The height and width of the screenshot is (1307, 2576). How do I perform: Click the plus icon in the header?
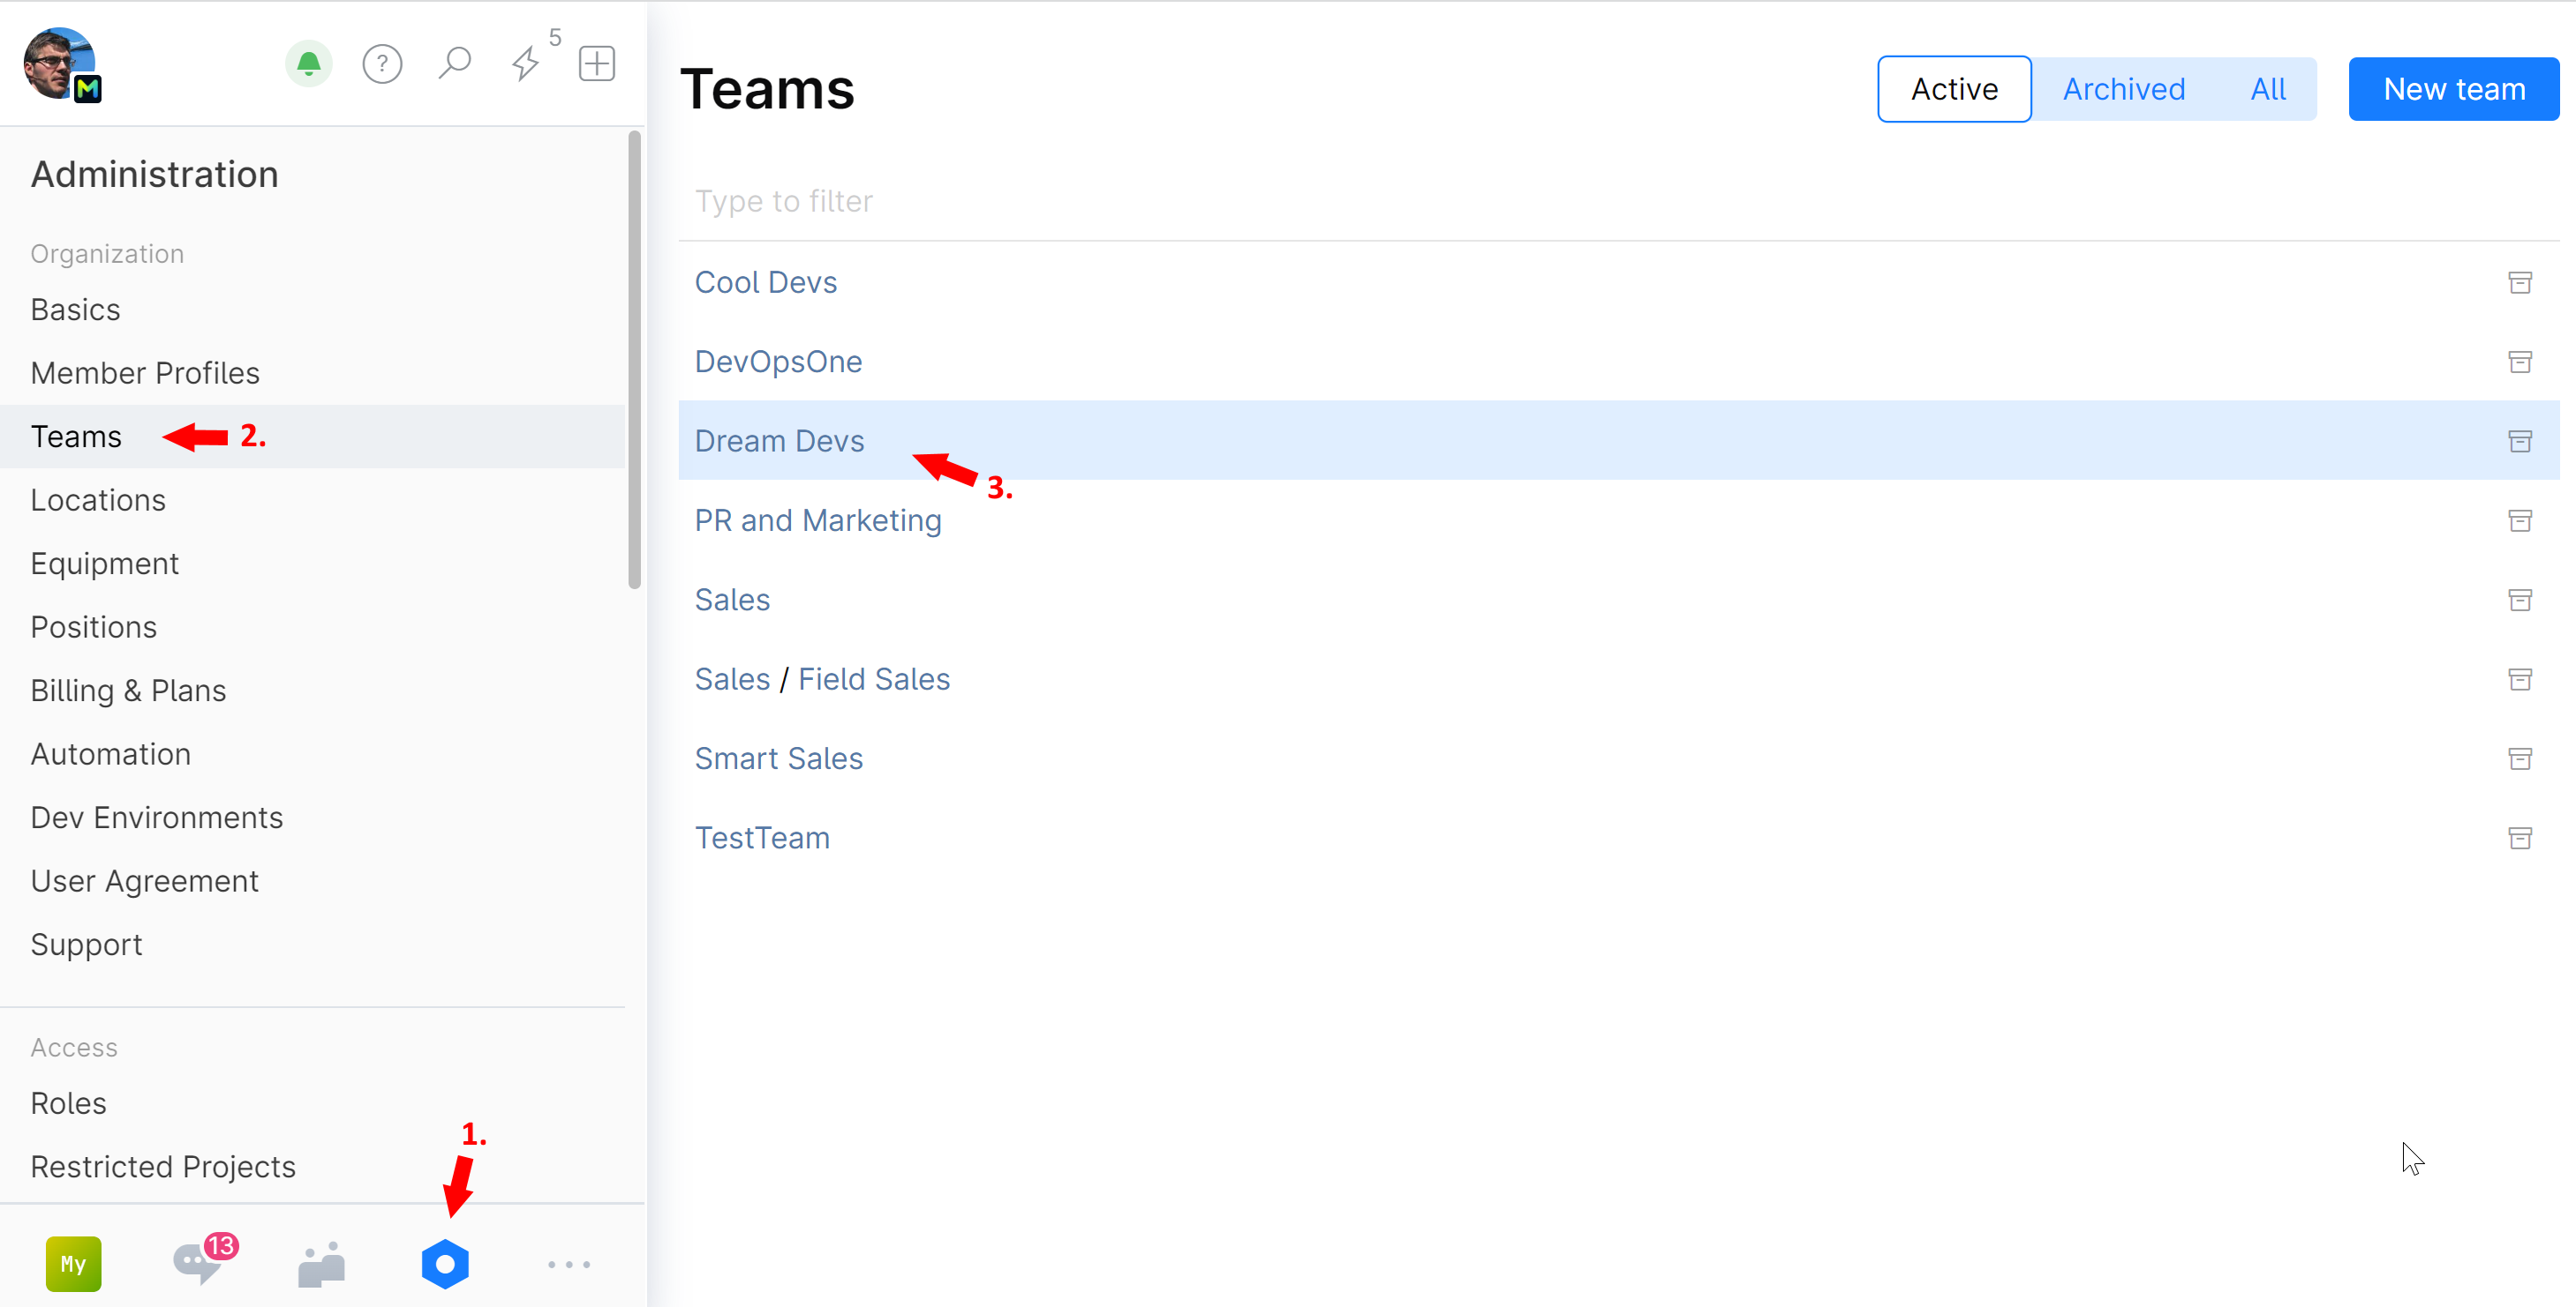(596, 63)
